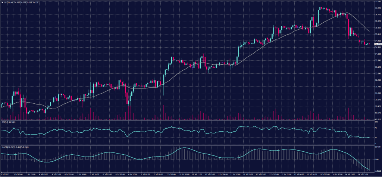
Task: Click the 75.860 price axis value
Action: (x=378, y=28)
